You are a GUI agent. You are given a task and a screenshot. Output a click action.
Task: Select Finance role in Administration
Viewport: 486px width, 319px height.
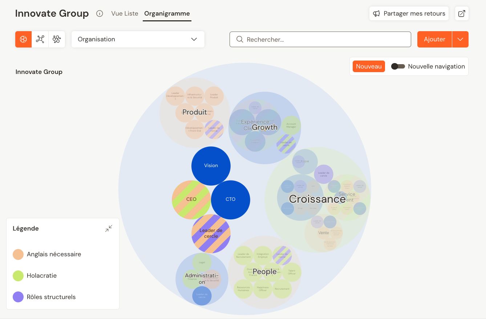click(192, 279)
